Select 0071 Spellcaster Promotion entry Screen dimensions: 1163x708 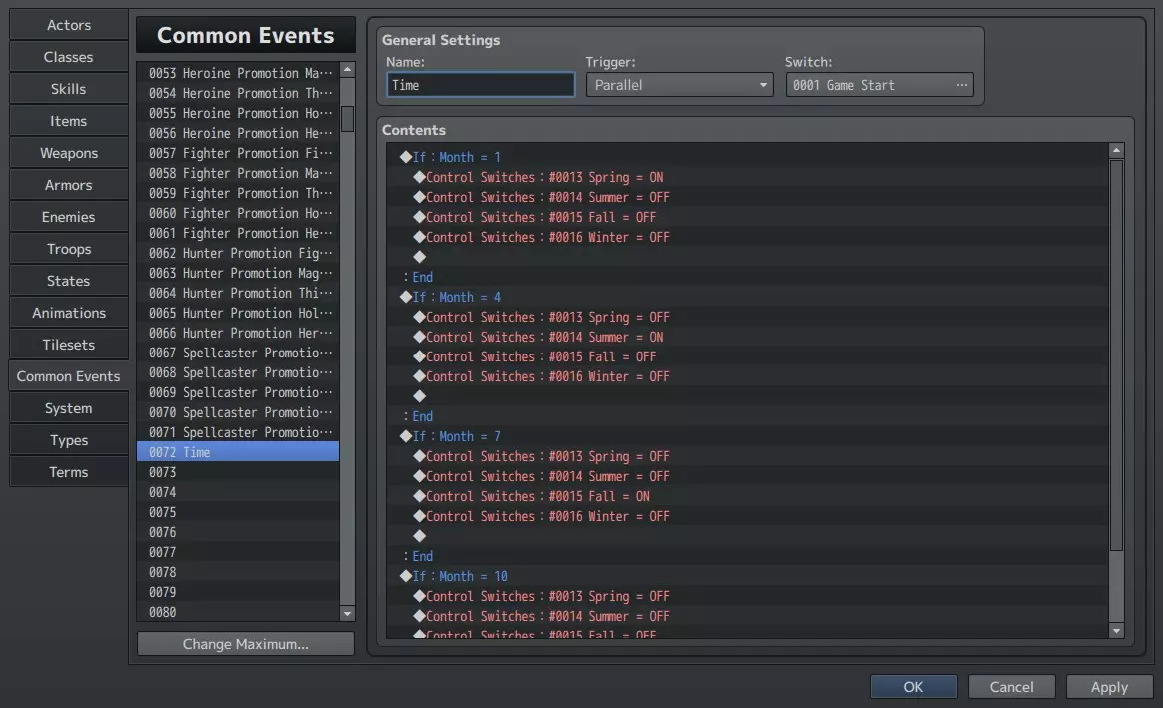pyautogui.click(x=238, y=432)
